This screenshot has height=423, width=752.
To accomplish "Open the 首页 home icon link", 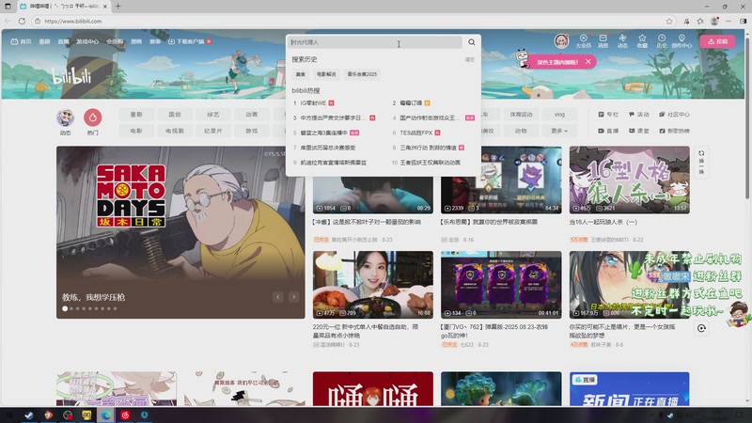I will point(21,41).
